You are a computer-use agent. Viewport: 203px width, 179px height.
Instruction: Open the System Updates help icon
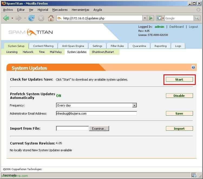click(193, 67)
